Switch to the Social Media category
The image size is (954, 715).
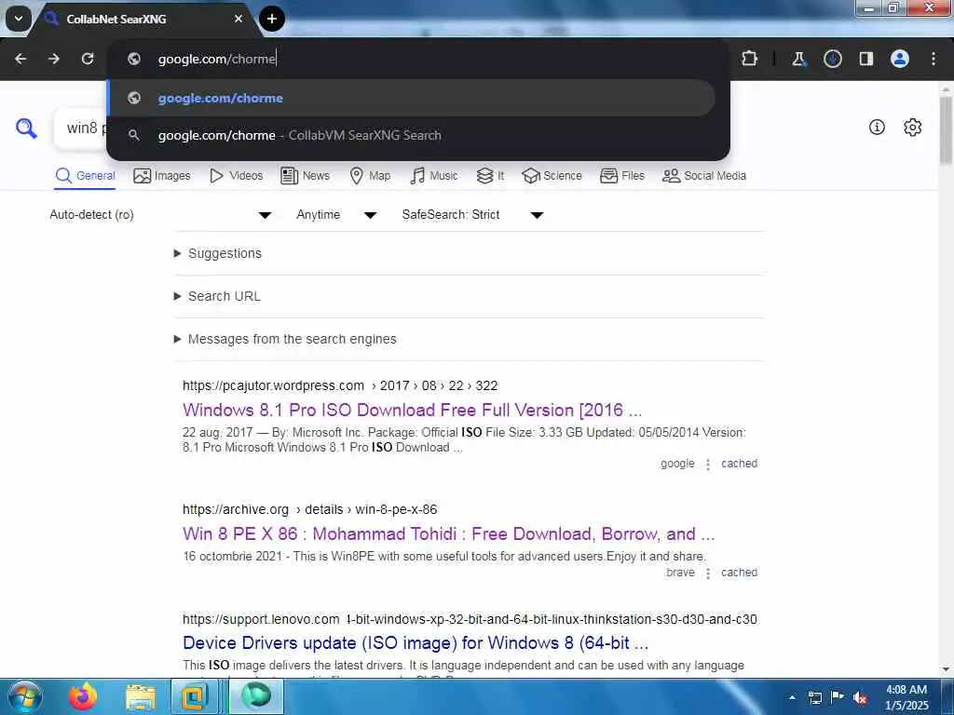coord(704,176)
